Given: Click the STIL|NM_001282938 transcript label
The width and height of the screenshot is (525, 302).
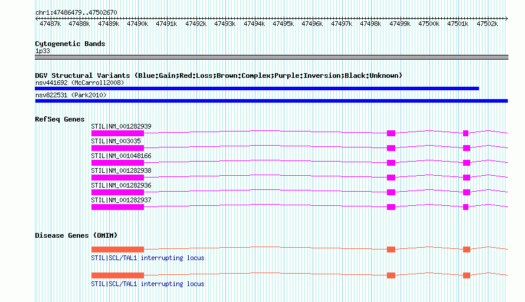Looking at the screenshot, I should (x=121, y=170).
